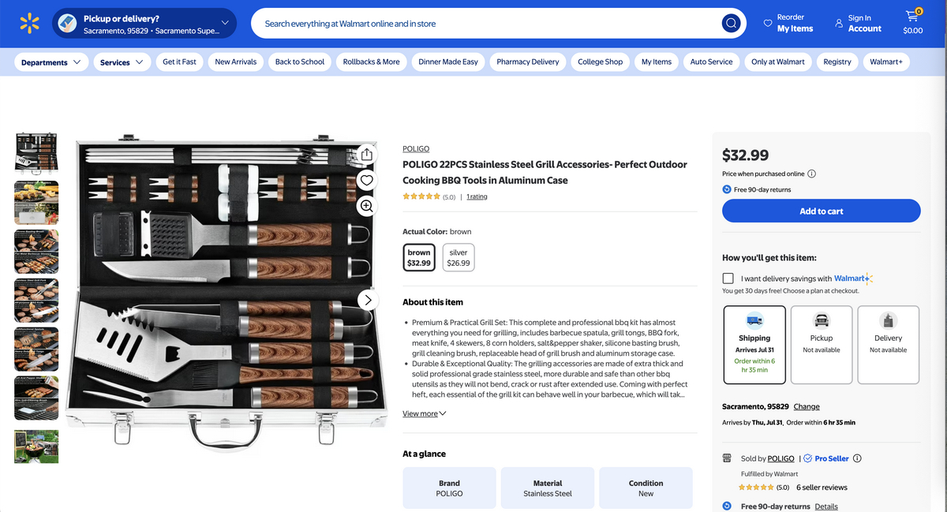947x512 pixels.
Task: Open the shopping cart icon
Action: click(912, 15)
